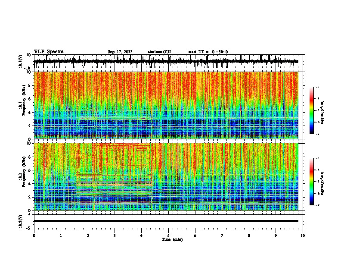
Task: Click the "-3" label on the ch.2 color bar
Action: [318, 158]
